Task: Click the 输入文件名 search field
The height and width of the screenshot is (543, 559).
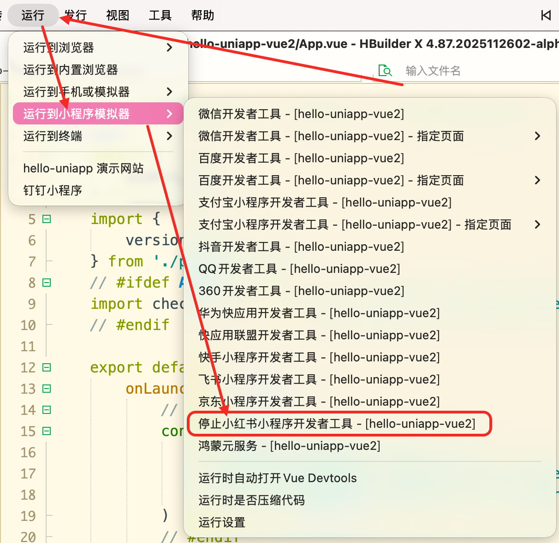Action: click(433, 71)
